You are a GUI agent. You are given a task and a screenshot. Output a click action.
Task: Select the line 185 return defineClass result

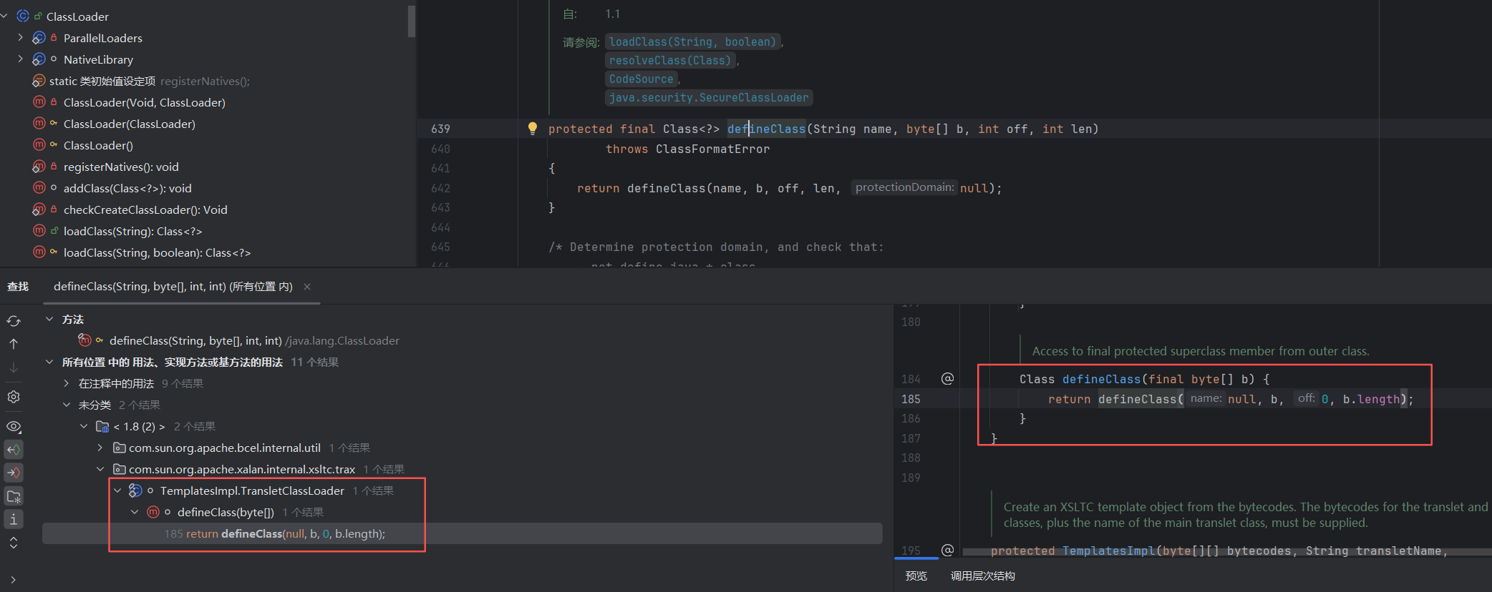click(x=285, y=534)
